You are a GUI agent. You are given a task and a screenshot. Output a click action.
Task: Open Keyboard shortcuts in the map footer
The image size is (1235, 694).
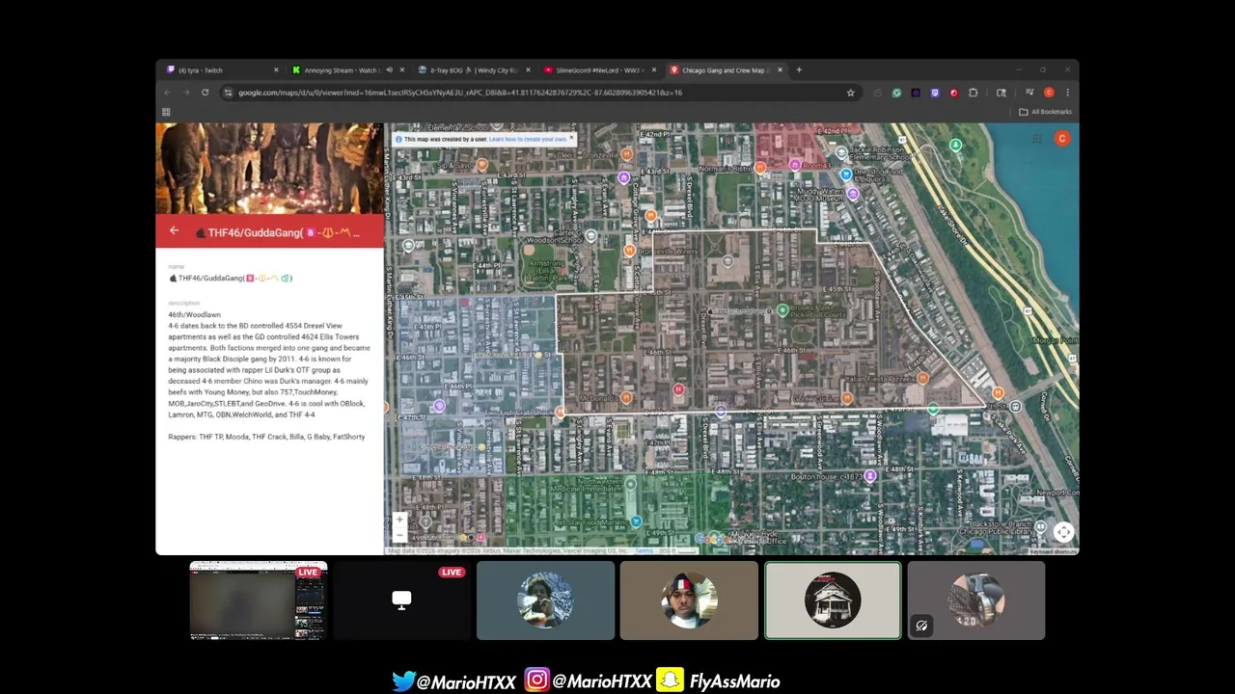1054,551
